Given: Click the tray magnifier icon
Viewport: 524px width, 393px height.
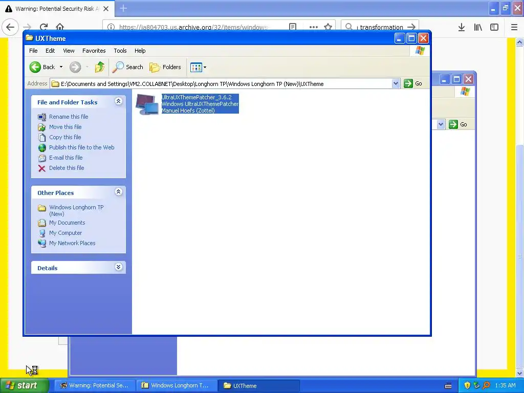Looking at the screenshot, I should (x=486, y=386).
